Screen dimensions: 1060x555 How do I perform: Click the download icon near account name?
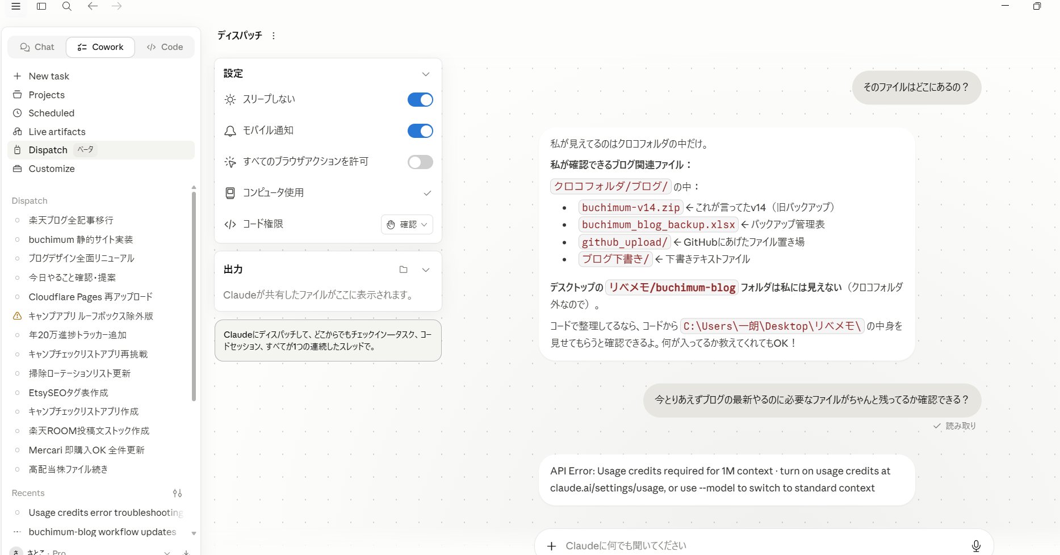tap(186, 552)
